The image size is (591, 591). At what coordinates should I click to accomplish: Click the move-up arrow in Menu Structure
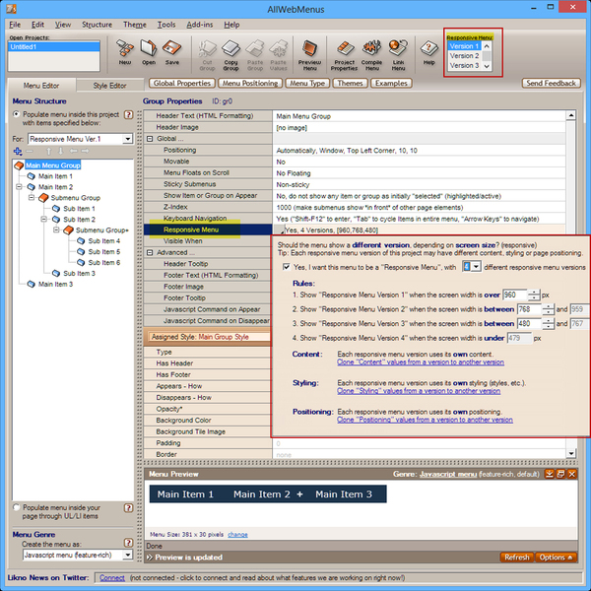[48, 151]
